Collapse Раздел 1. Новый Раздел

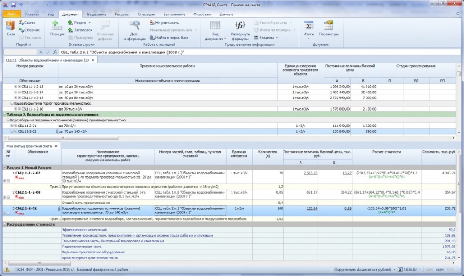pyautogui.click(x=5, y=168)
